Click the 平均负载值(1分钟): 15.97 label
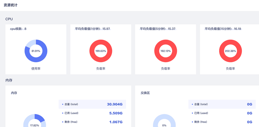 tap(92, 29)
